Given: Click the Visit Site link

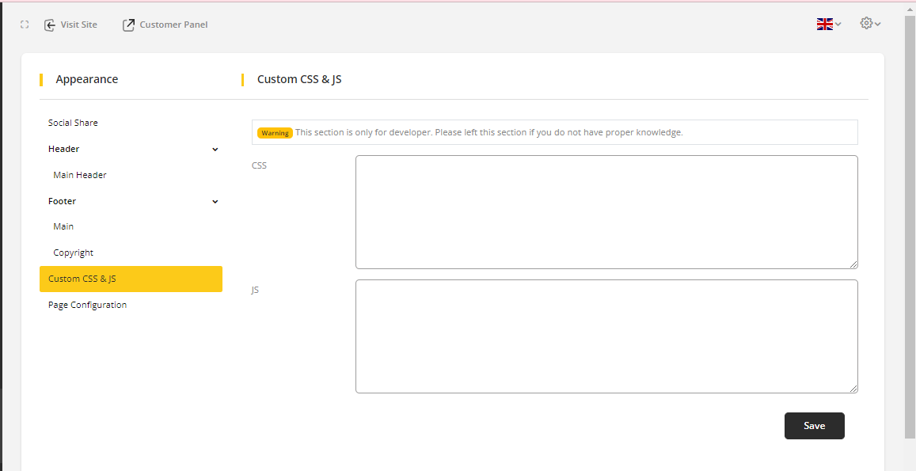Looking at the screenshot, I should pos(78,25).
